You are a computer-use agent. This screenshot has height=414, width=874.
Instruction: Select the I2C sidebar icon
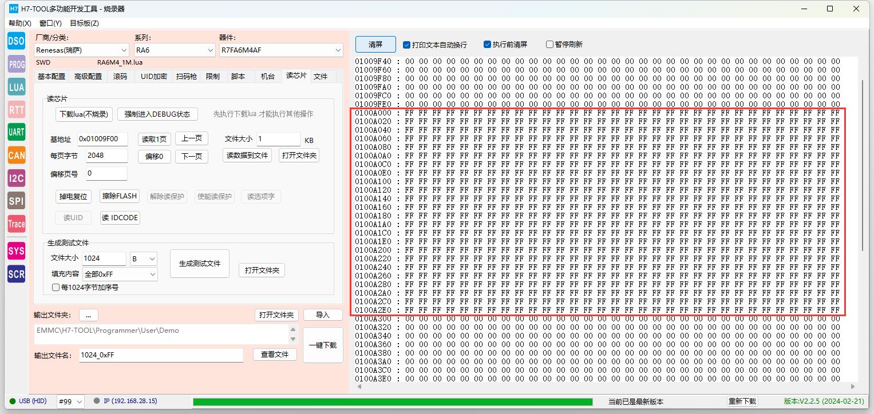click(x=16, y=178)
